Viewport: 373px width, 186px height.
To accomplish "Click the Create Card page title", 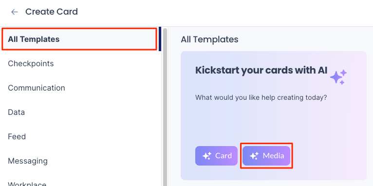I will (x=52, y=12).
